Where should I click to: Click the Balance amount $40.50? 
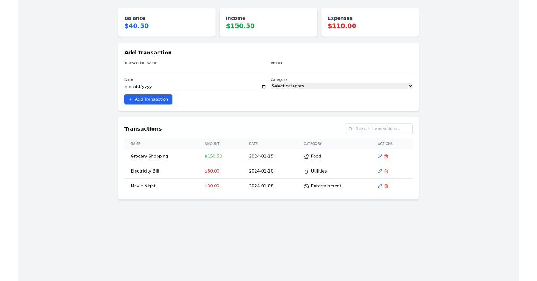point(136,26)
